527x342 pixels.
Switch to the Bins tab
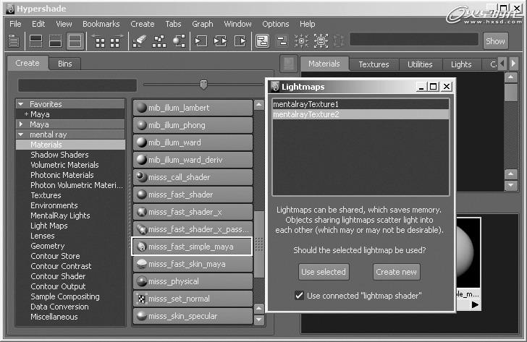tap(65, 64)
